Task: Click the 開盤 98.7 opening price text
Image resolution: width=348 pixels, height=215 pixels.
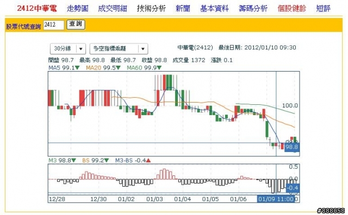Action: click(61, 60)
